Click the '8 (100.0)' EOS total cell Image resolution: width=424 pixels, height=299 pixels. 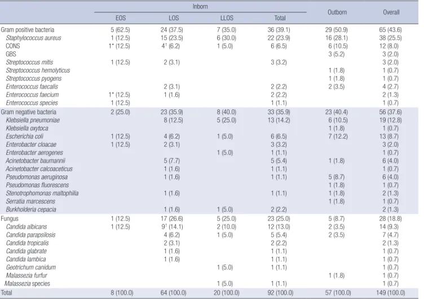click(122, 293)
